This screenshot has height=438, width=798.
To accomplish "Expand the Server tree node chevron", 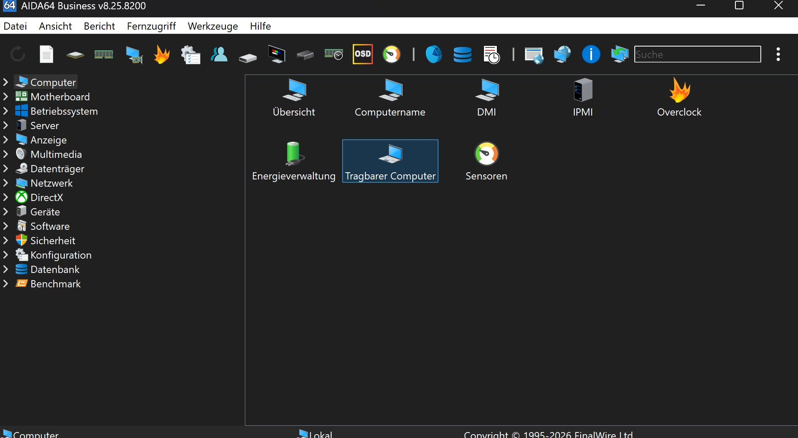I will [5, 125].
